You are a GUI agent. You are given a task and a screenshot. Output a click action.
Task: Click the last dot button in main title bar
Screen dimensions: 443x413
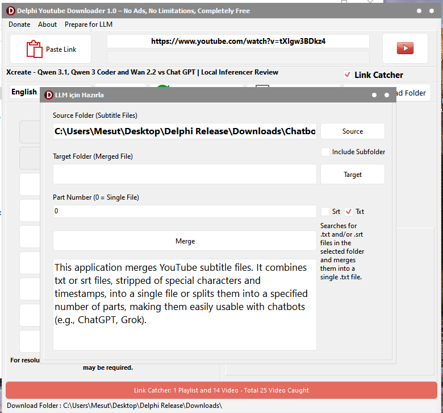(432, 11)
